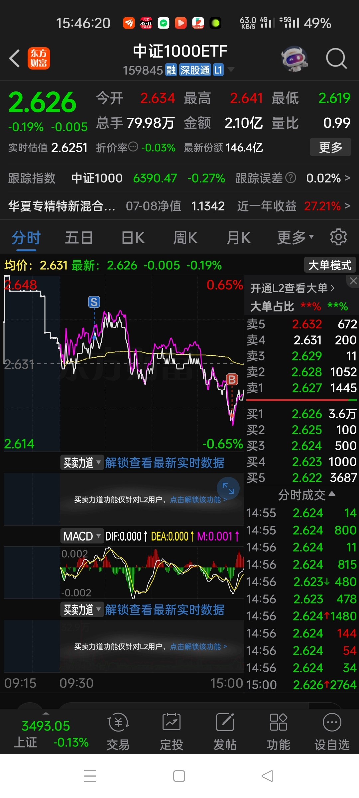Expand chart to fullscreen icon

point(228,488)
